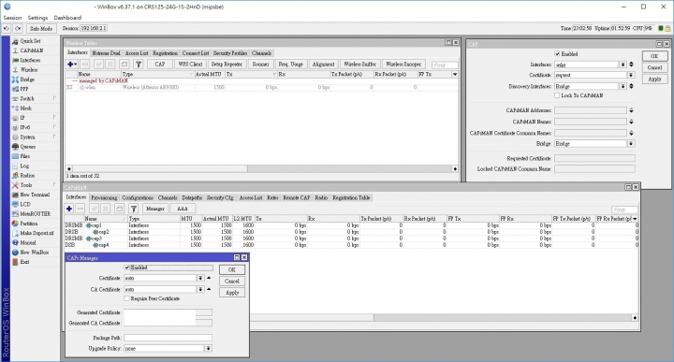The height and width of the screenshot is (362, 674).
Task: Open CA Certificate dropdown in CAPs Manager
Action: [200, 289]
